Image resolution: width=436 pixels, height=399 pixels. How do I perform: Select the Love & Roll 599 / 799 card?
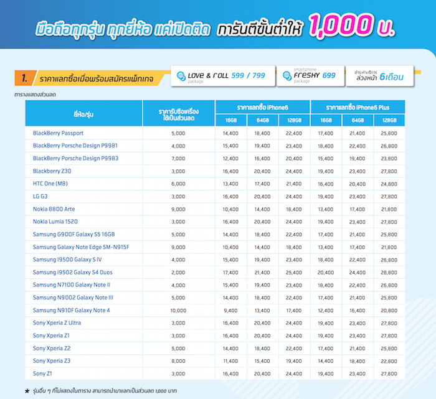223,76
